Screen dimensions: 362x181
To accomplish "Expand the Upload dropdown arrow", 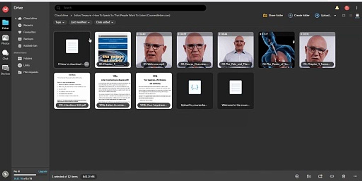I will (335, 16).
